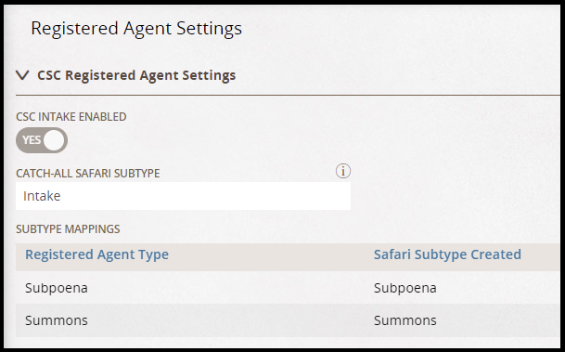
Task: Click the YES label on the intake toggle
Action: pos(32,140)
